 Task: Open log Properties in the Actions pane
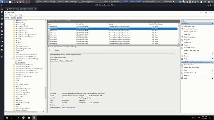click(x=187, y=40)
